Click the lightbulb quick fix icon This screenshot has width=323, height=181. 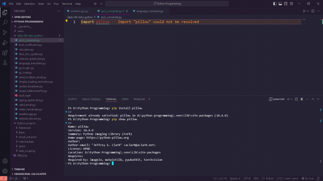click(67, 21)
